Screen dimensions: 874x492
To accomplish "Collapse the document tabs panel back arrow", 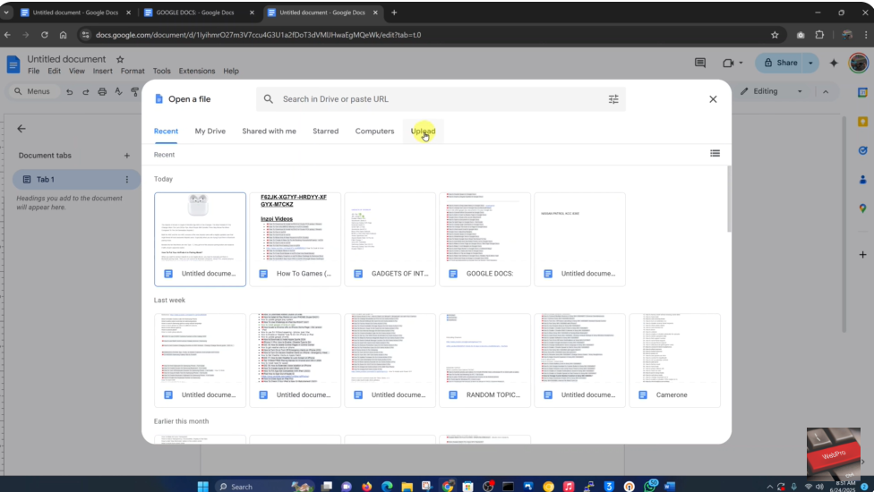I will coord(21,129).
